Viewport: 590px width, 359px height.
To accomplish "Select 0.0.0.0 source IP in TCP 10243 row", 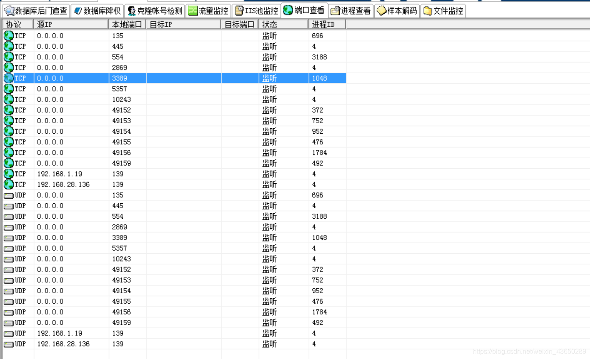I will (50, 100).
